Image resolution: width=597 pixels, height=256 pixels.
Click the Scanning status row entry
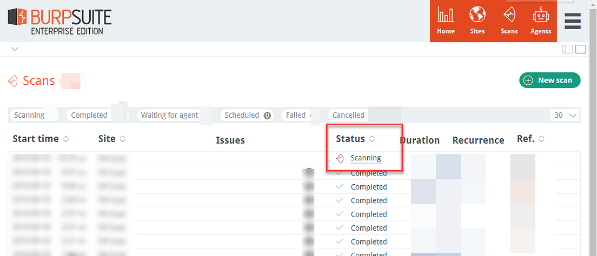tap(366, 158)
